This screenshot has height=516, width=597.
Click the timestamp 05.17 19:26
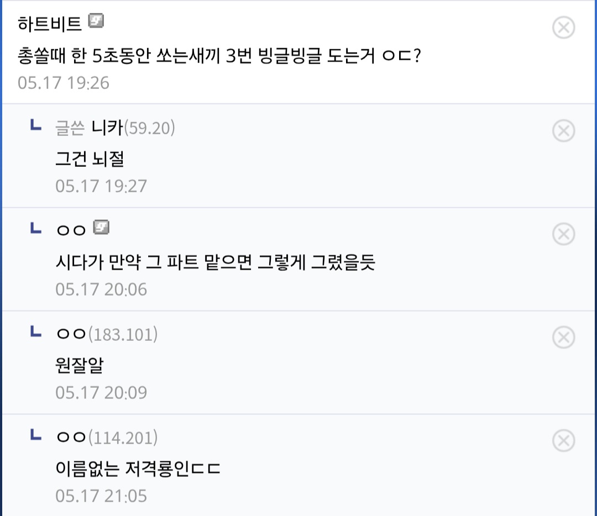[64, 83]
